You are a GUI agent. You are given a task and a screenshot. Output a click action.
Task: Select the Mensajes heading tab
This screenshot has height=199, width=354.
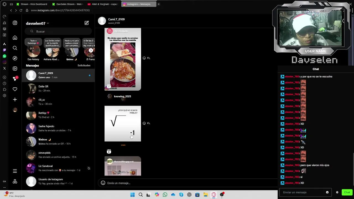[32, 66]
